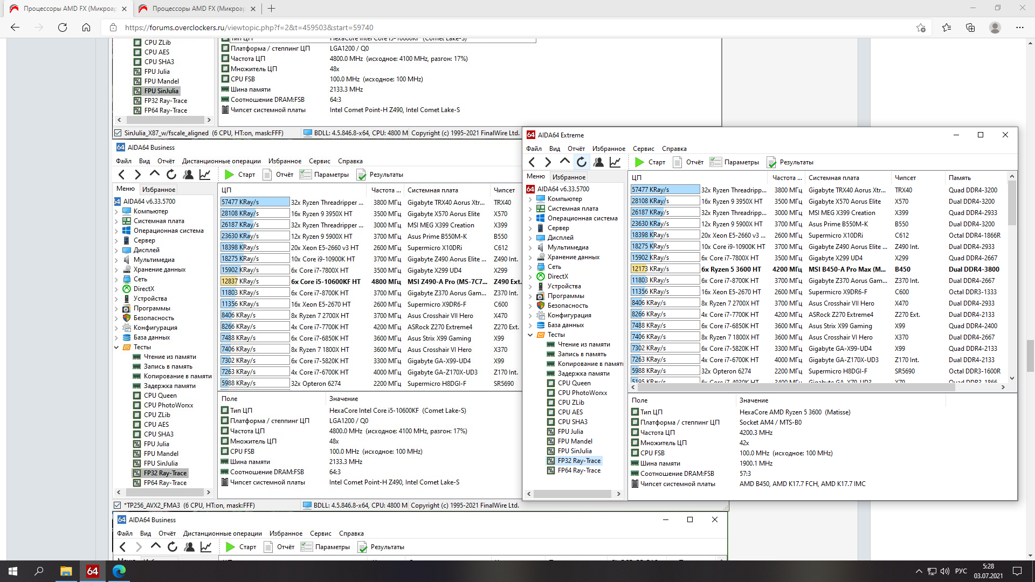Click the green Start arrow in AIDA64 Extreme
Image resolution: width=1035 pixels, height=582 pixels.
(x=639, y=162)
